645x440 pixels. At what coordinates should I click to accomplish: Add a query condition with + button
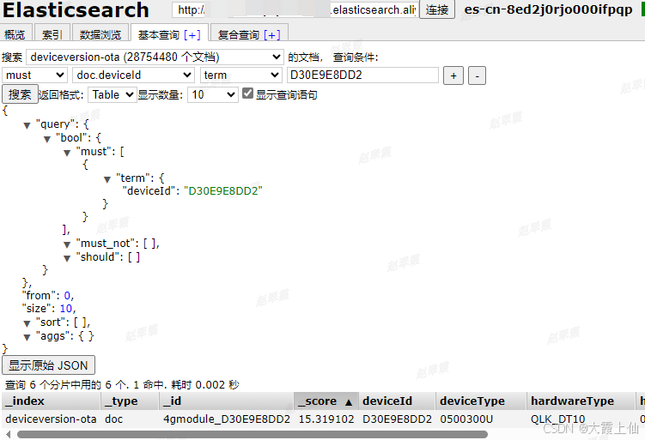tap(453, 75)
